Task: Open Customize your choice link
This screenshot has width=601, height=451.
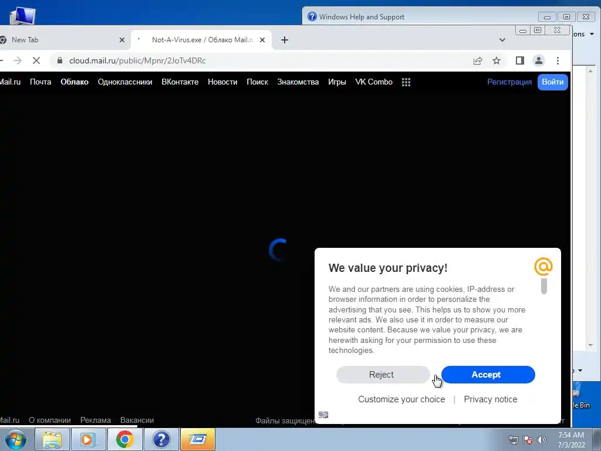Action: click(401, 399)
